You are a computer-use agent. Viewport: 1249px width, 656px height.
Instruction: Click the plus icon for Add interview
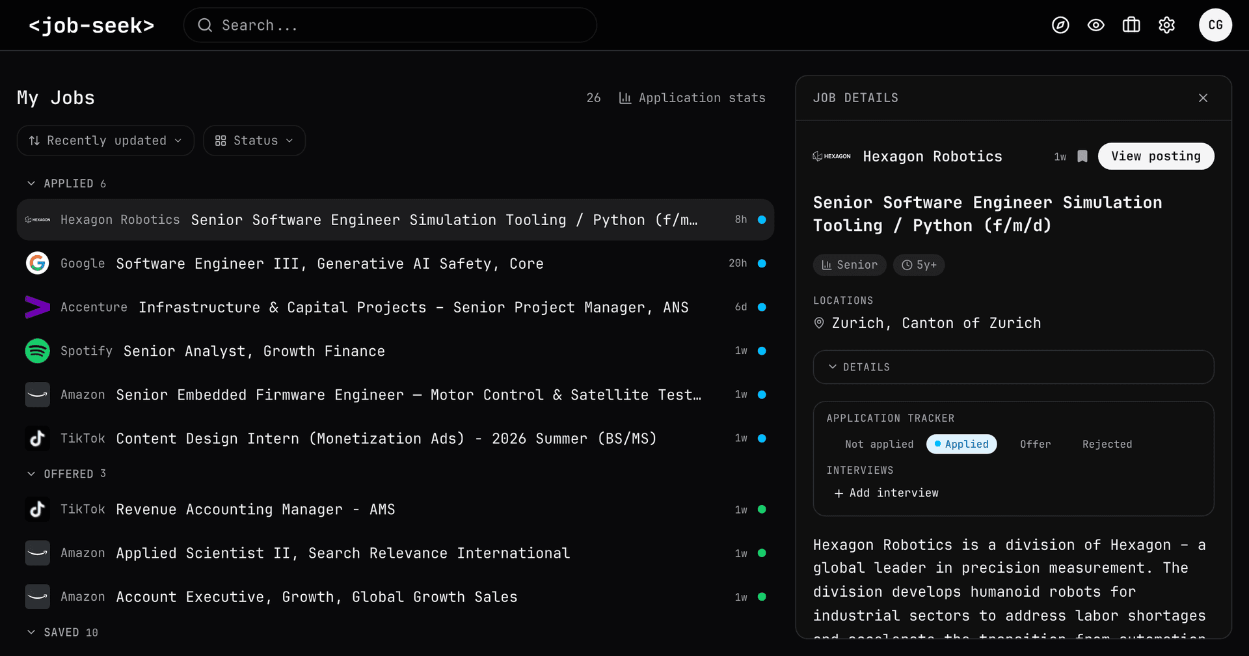coord(839,493)
